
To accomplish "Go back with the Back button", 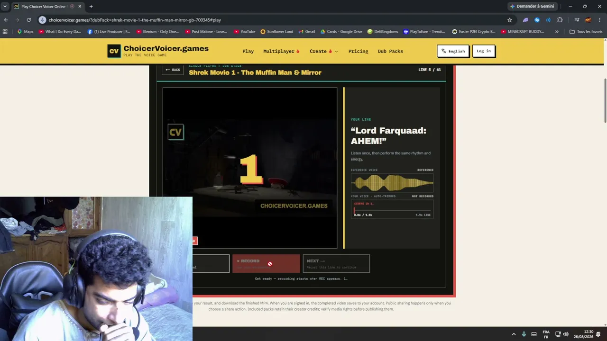I will tap(173, 70).
